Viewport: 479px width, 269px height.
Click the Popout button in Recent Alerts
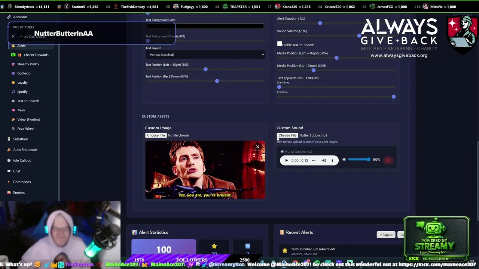[386, 235]
